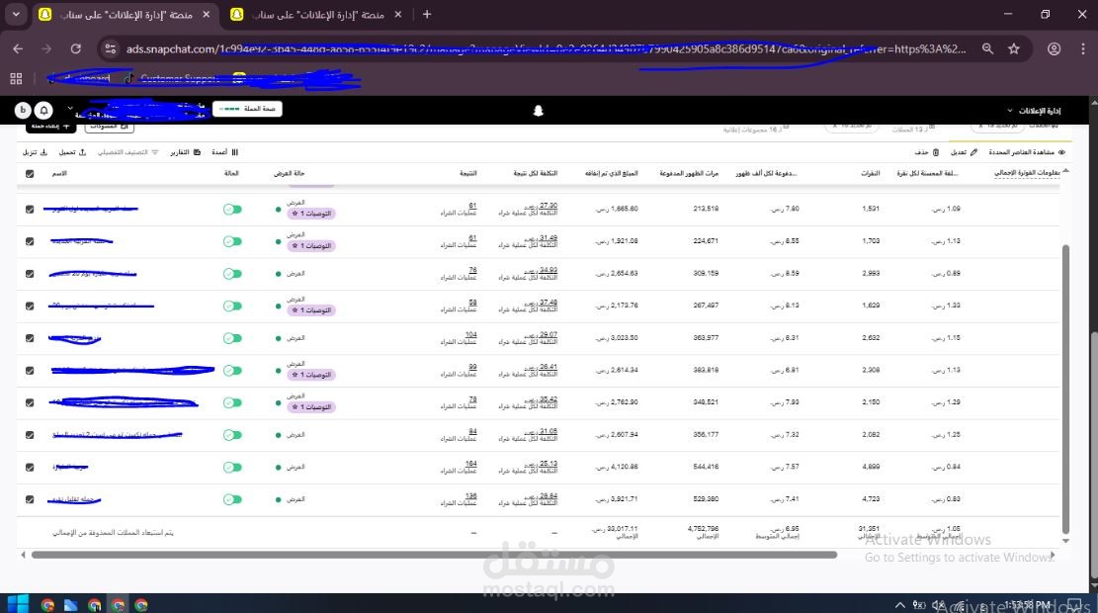Turn off the campaign toggle for 3,921.71 row

click(x=232, y=499)
